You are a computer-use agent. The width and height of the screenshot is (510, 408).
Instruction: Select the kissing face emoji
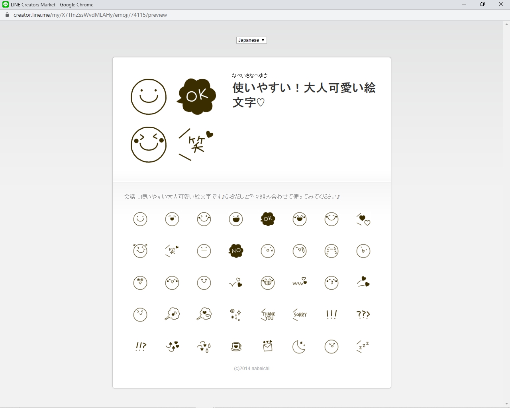point(331,282)
